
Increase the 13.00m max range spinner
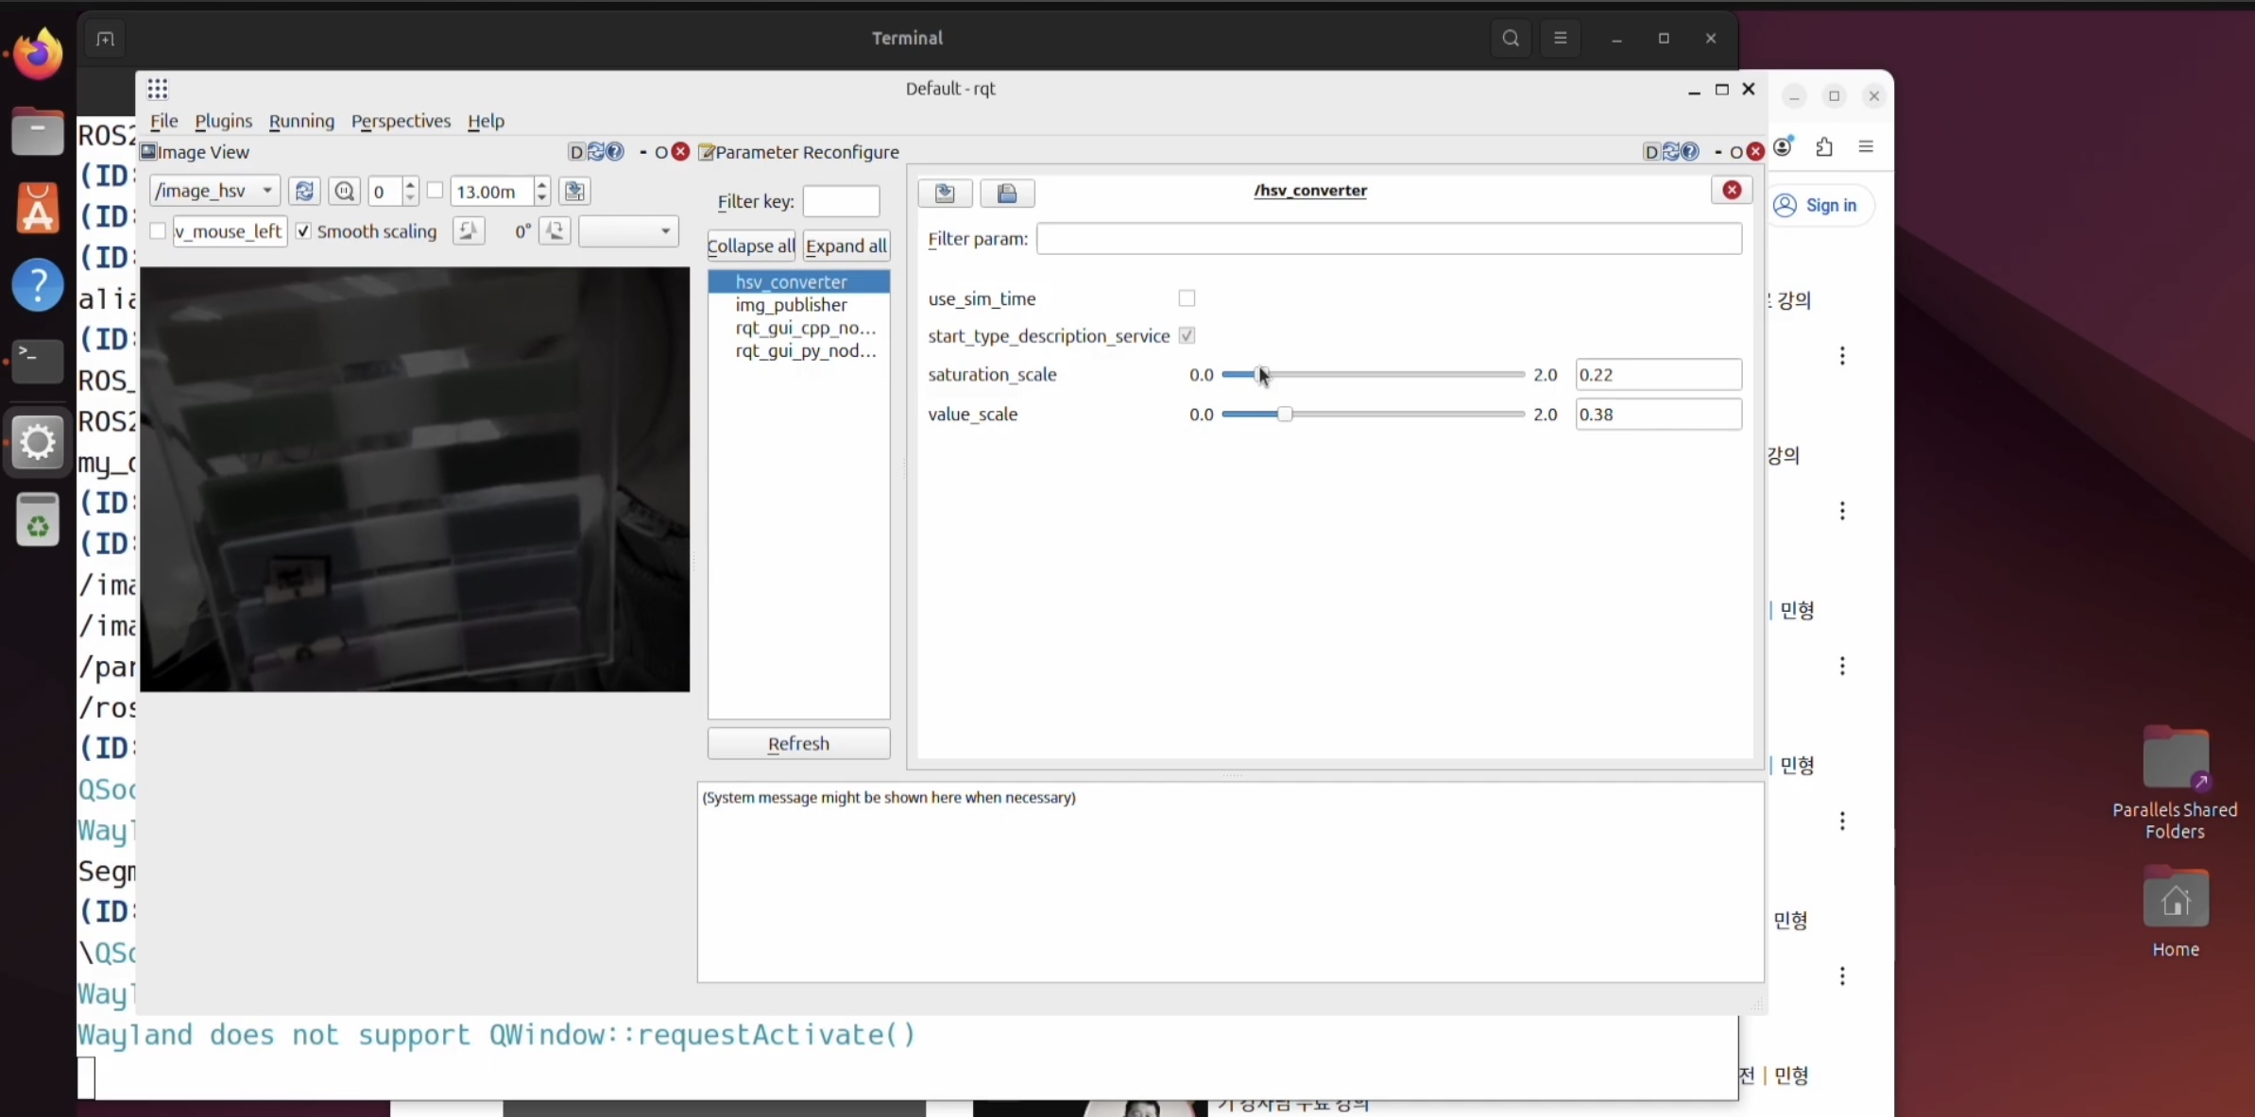click(x=541, y=185)
